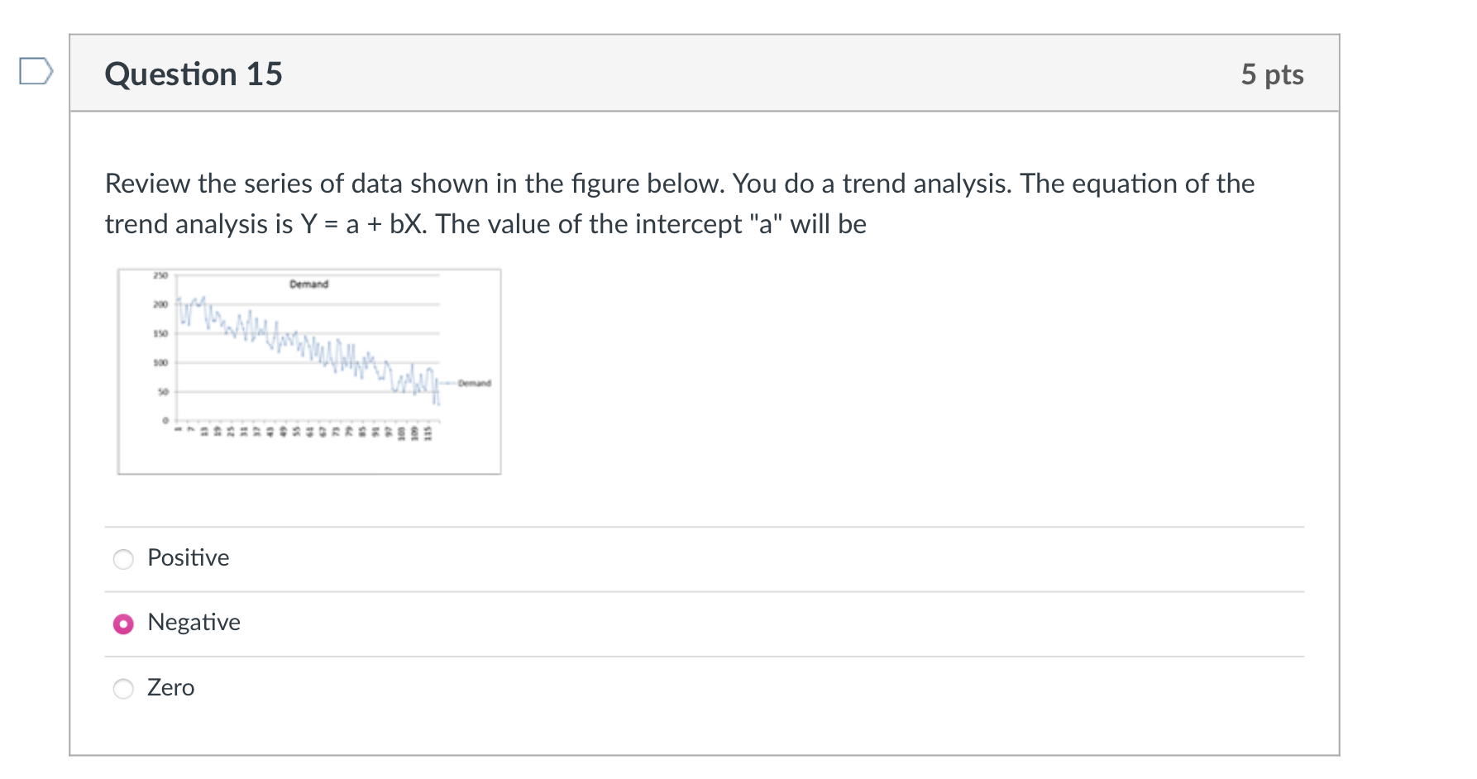
Task: Click the 50 y-axis label
Action: tap(163, 391)
